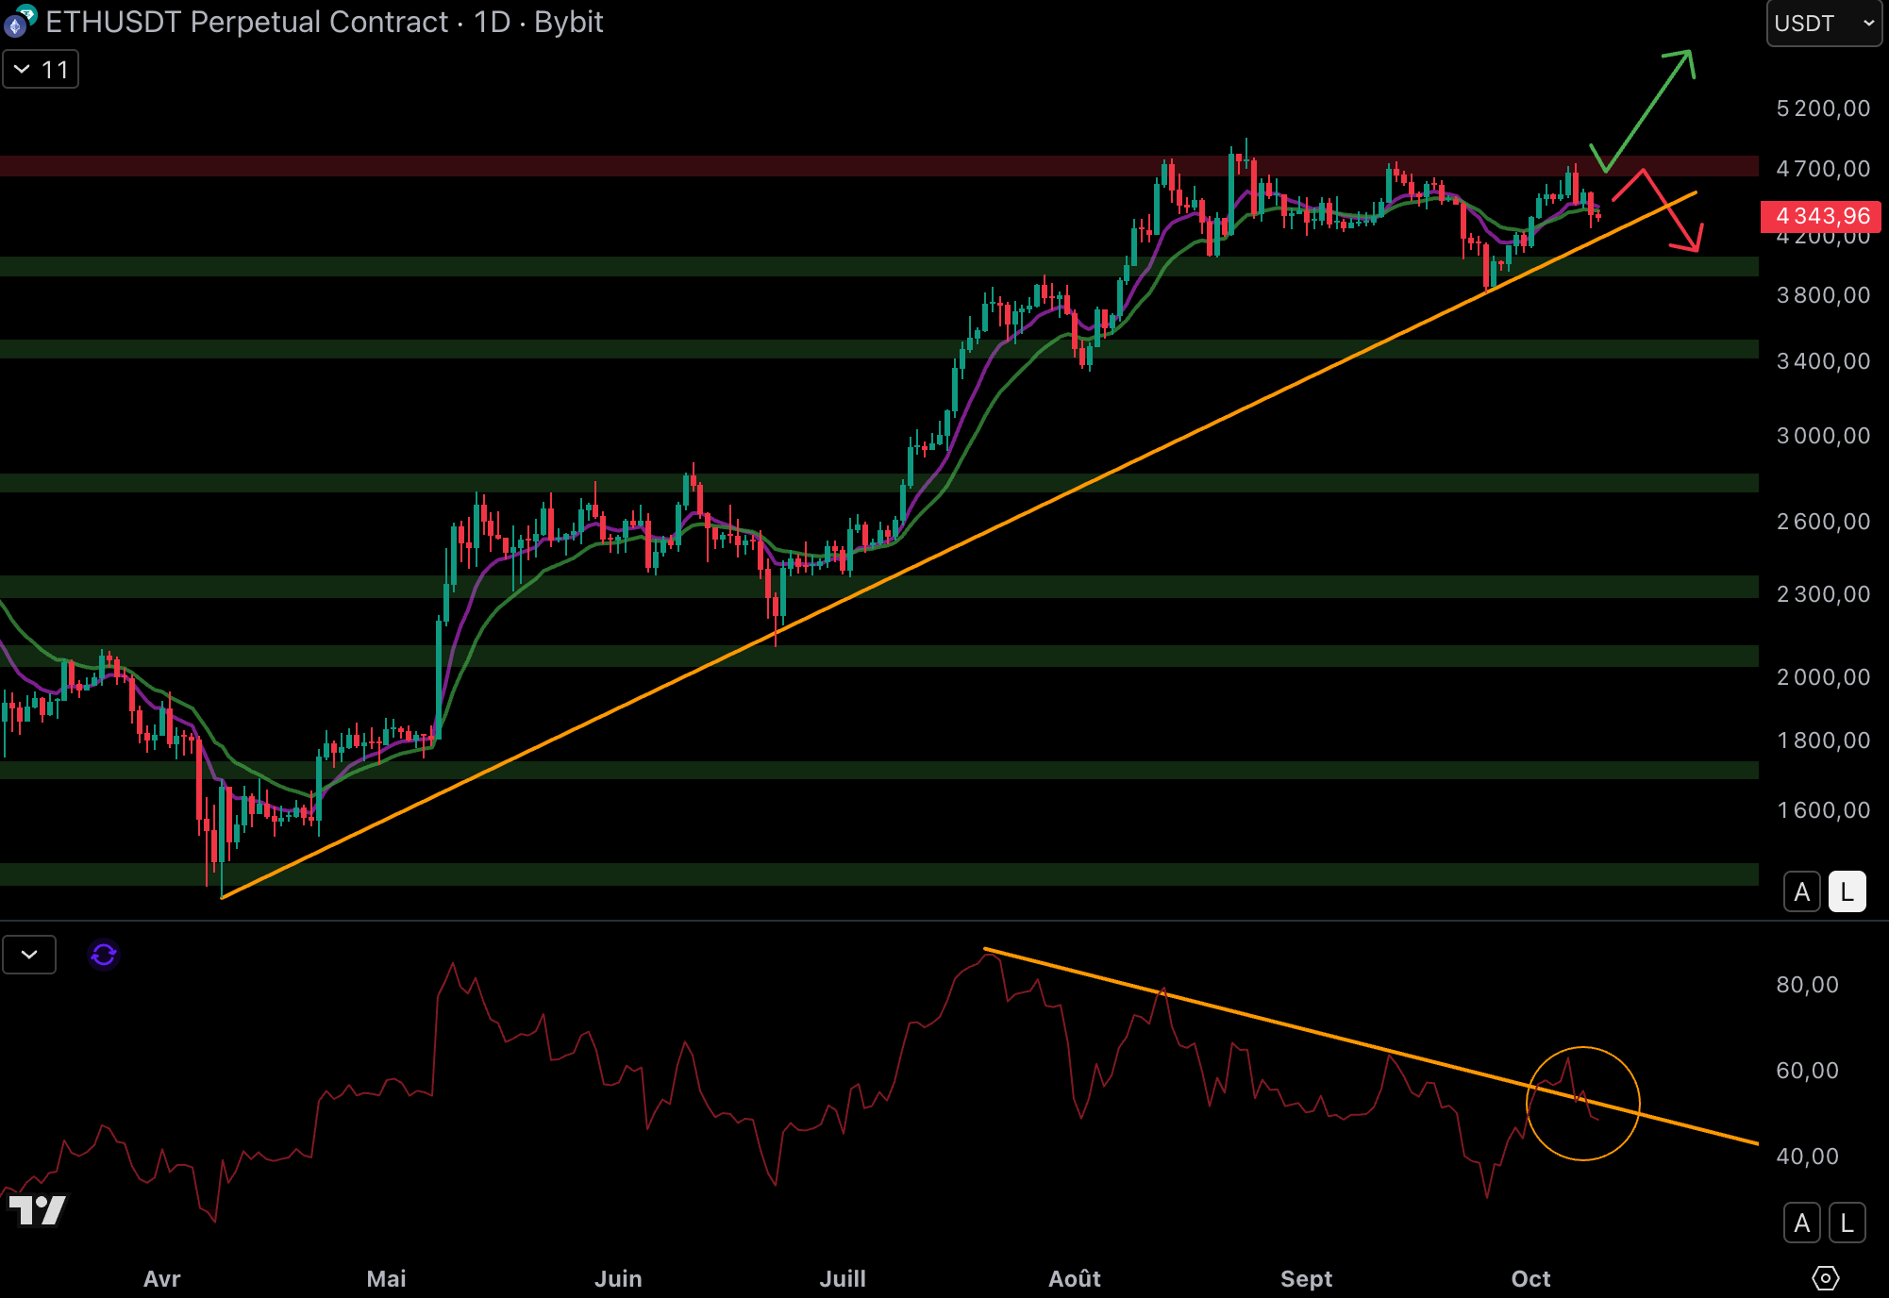Image resolution: width=1889 pixels, height=1298 pixels.
Task: Click the 5 200,00 price scale label
Action: 1822,108
